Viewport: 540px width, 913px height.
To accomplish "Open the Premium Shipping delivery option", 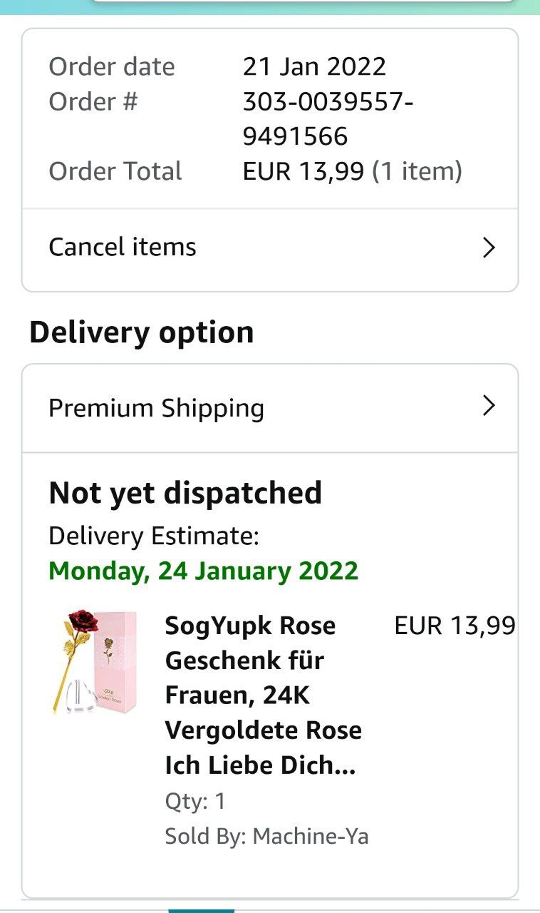I will (157, 408).
